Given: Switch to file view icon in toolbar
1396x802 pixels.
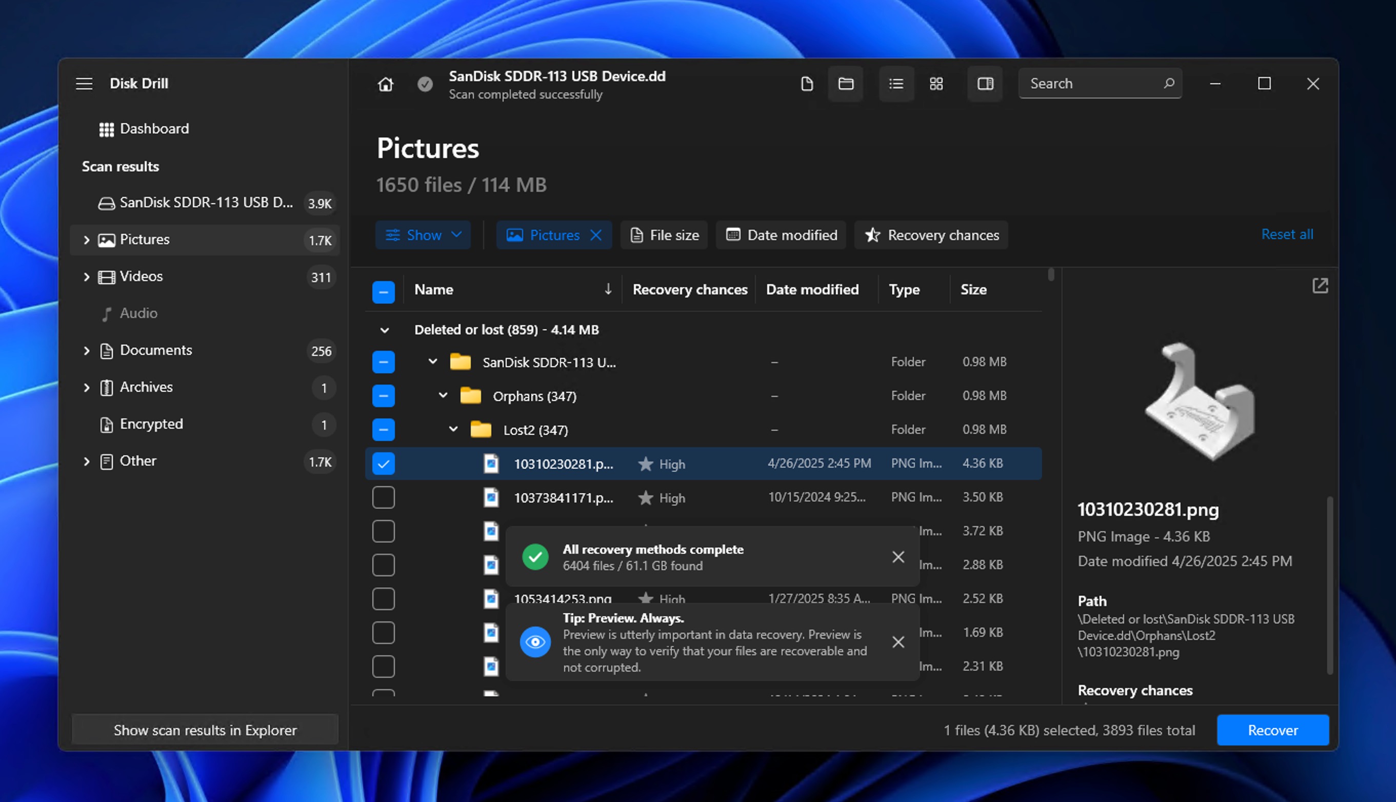Looking at the screenshot, I should tap(807, 84).
